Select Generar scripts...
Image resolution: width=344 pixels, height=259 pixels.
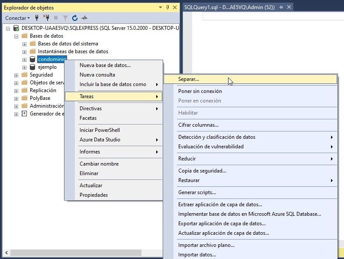[251, 192]
